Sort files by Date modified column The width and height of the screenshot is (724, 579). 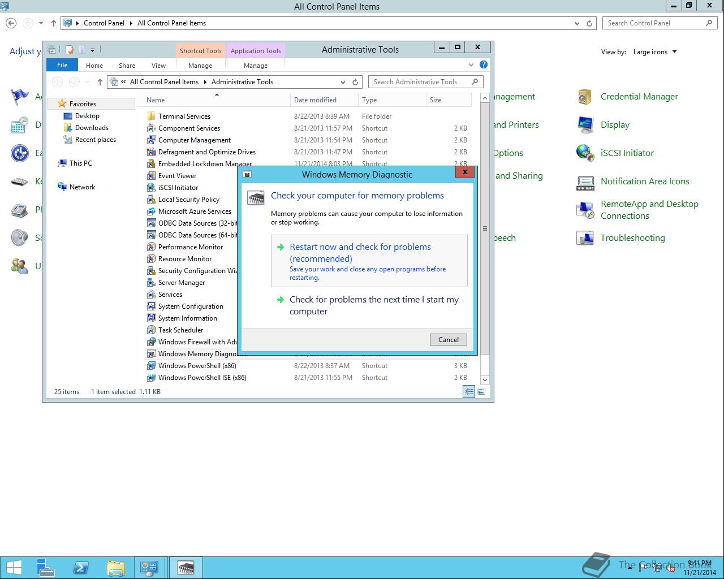click(324, 100)
